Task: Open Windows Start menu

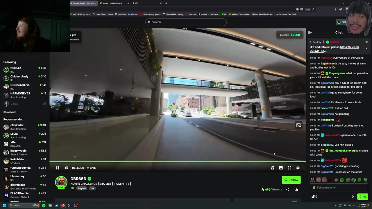Action: (4, 206)
